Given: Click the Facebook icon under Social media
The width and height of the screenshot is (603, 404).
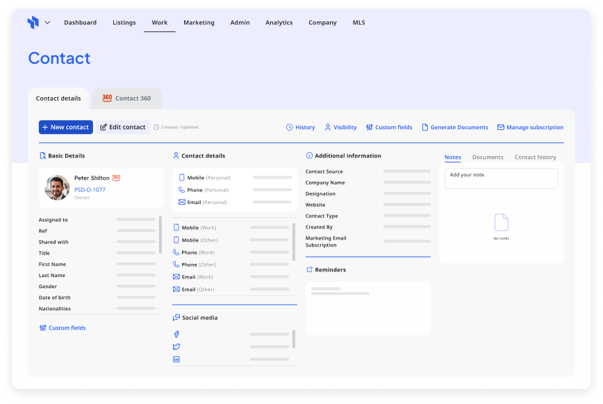Looking at the screenshot, I should [176, 334].
